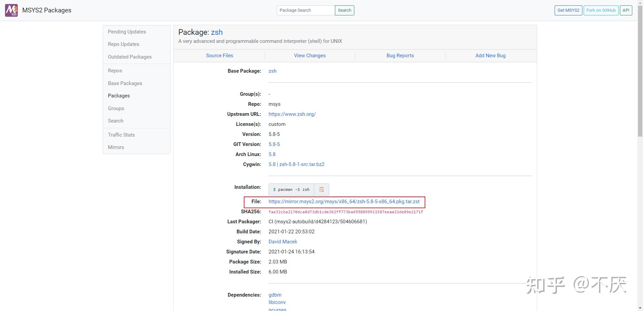Image resolution: width=643 pixels, height=311 pixels.
Task: Click the MSYS2 logo icon
Action: click(x=11, y=10)
